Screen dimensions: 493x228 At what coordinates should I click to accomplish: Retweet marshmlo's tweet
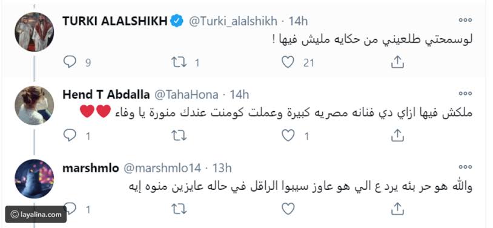179,209
